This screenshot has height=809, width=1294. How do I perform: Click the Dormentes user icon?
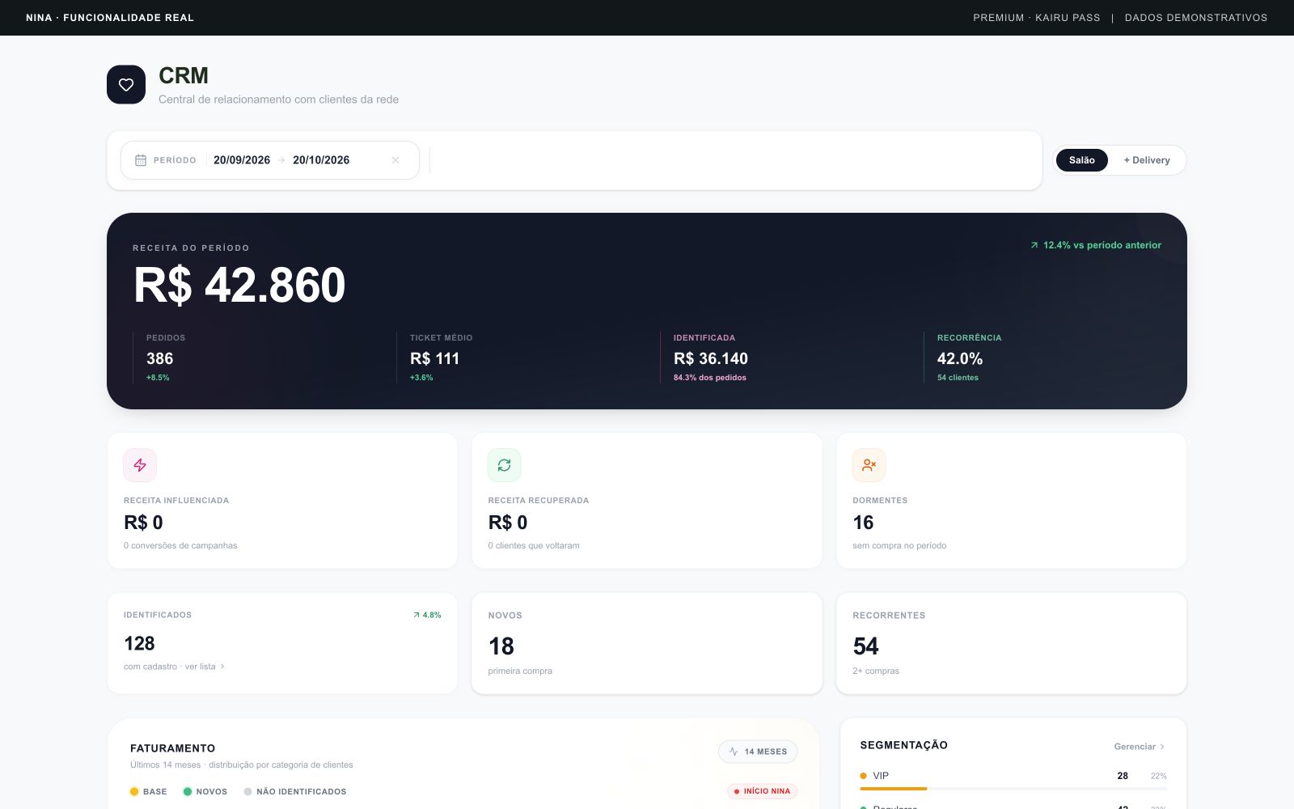point(869,465)
